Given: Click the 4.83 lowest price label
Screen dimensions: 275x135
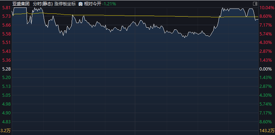Looking at the screenshot, I should [x=6, y=122].
